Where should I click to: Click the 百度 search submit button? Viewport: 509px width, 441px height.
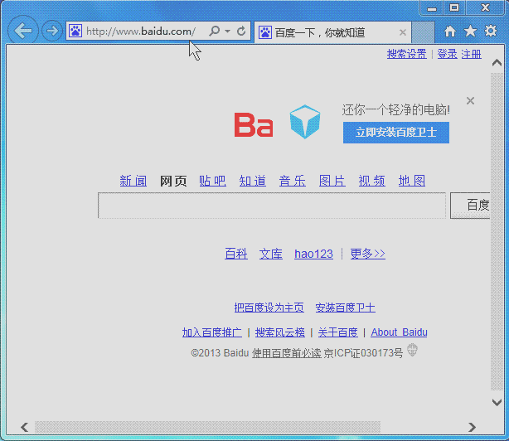coord(470,206)
